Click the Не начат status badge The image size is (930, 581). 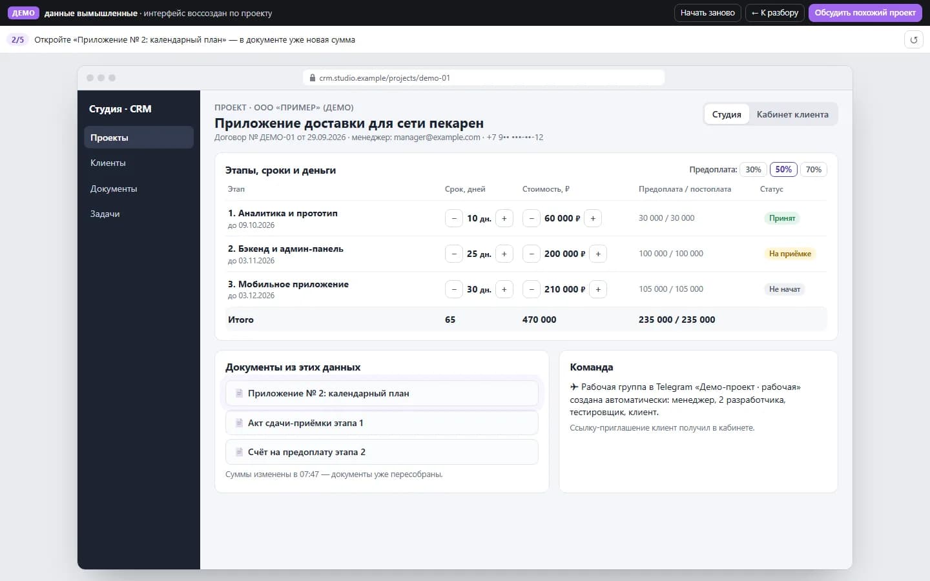785,289
